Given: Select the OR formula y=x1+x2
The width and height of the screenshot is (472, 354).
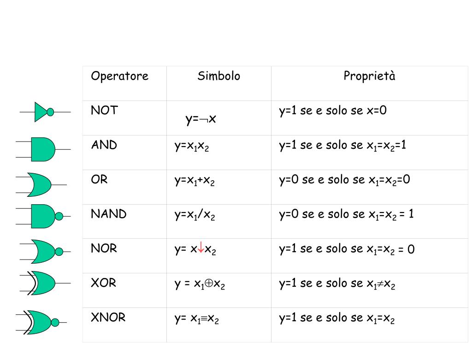Looking at the screenshot, I should click(195, 180).
